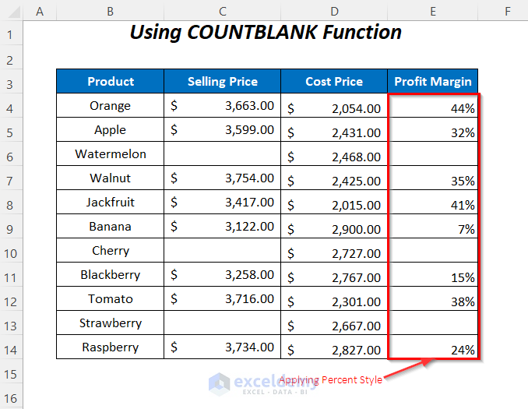Click selling price 3,258.00 cell

coord(222,274)
